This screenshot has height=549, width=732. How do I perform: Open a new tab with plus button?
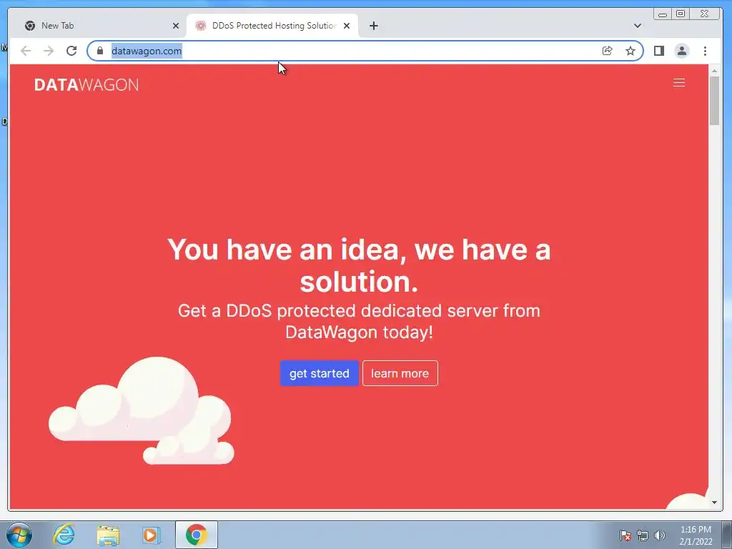373,26
